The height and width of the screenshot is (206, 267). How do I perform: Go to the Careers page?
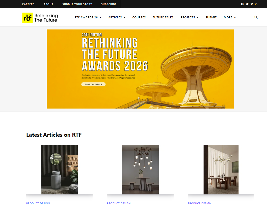coord(28,4)
